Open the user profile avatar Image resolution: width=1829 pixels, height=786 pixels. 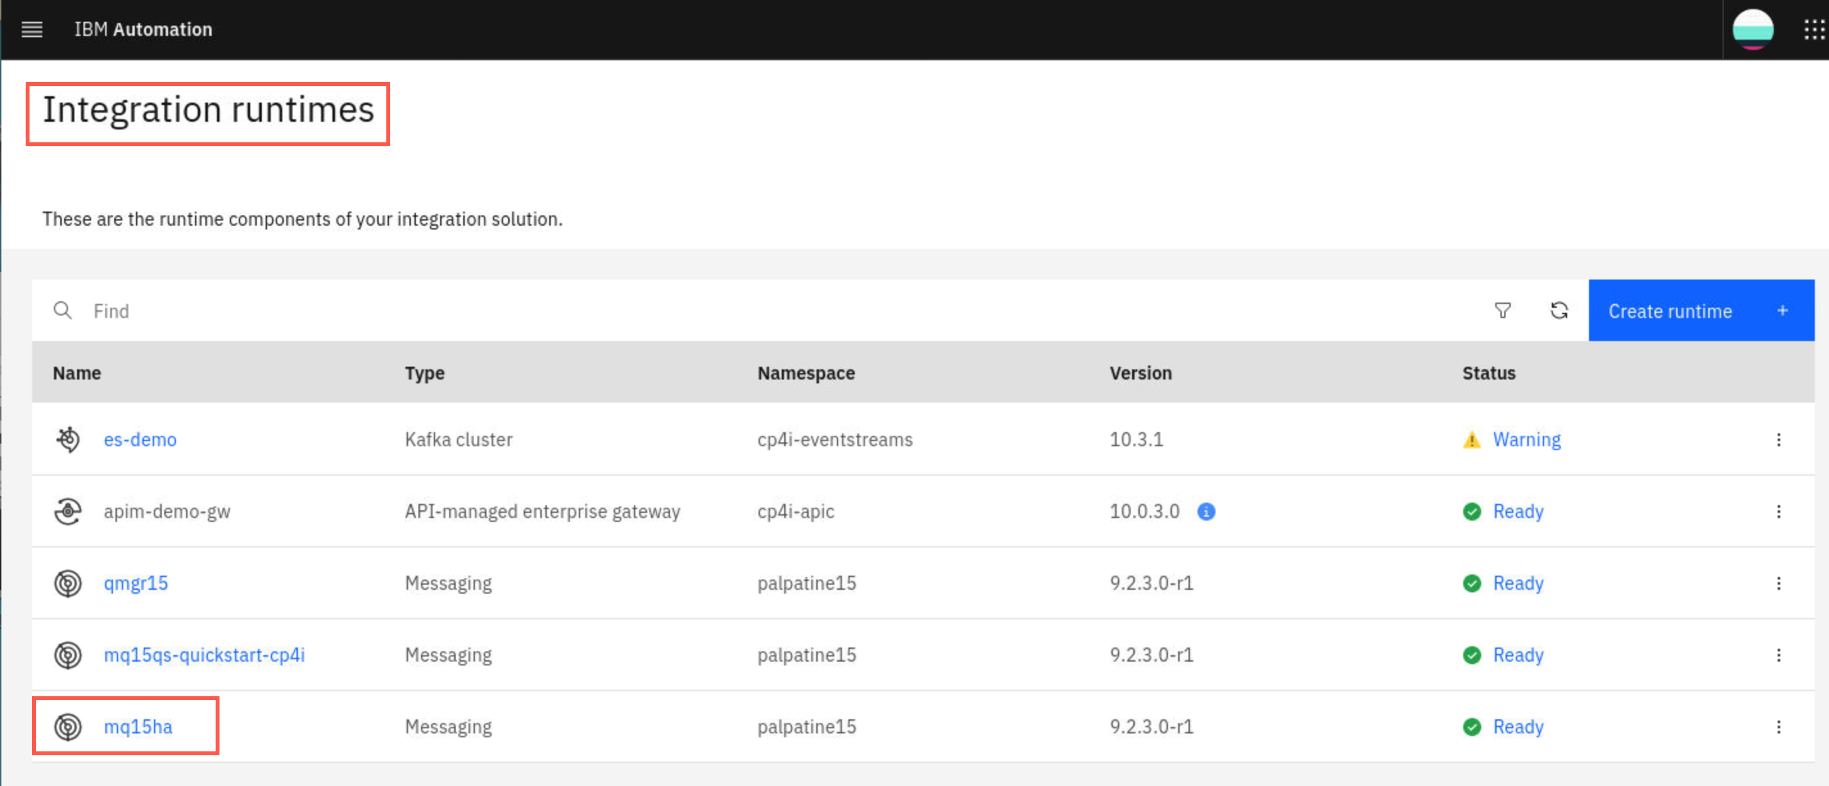1753,29
